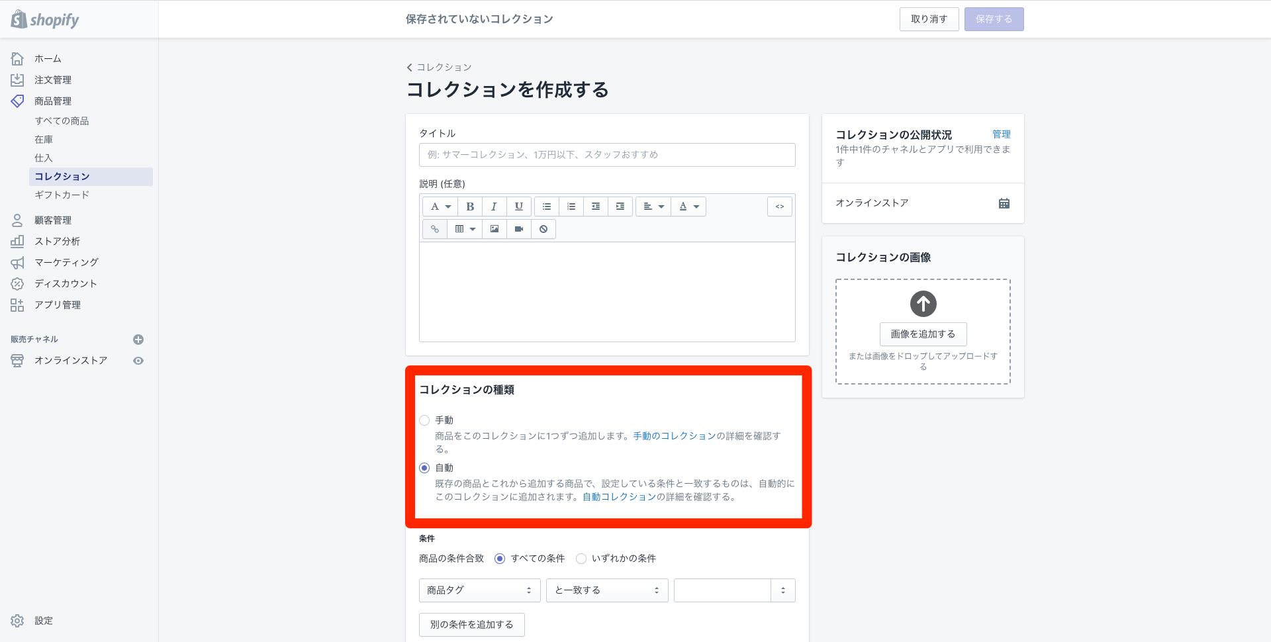Insert a link using the chain icon
Image resolution: width=1271 pixels, height=642 pixels.
pos(435,228)
